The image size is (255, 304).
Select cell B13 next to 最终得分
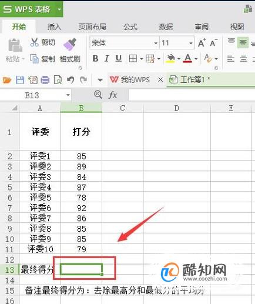(81, 269)
